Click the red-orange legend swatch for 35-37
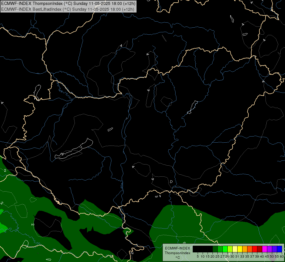The height and width of the screenshot is (262, 285). [250, 249]
